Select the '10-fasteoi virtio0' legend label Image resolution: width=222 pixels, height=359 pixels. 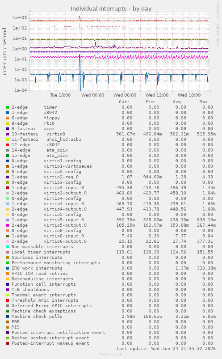click(38, 134)
